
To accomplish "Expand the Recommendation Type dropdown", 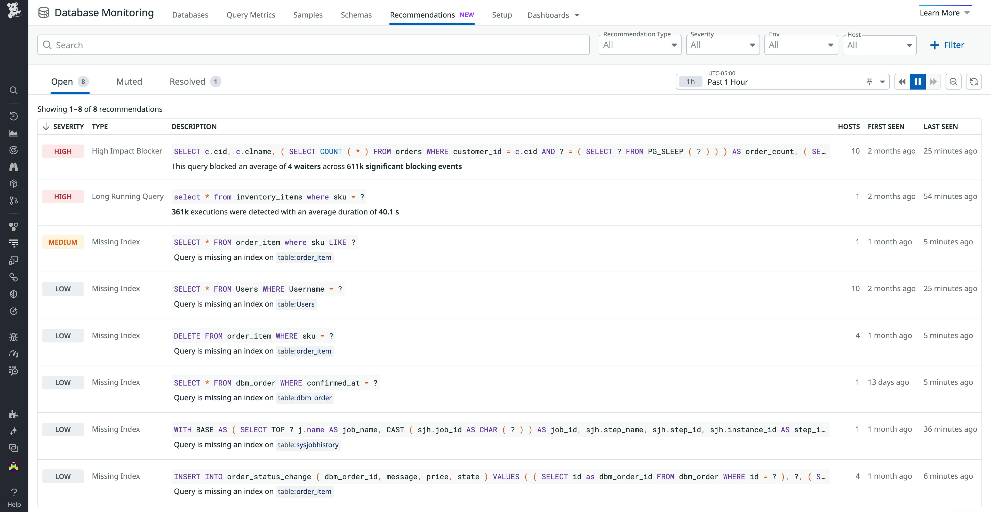I will pos(640,45).
